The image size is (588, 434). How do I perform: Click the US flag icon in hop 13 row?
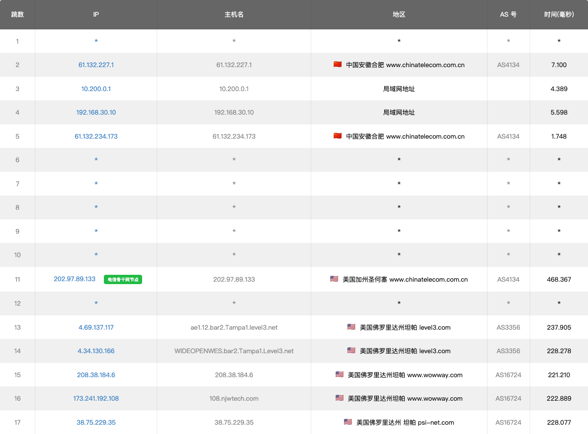coord(351,327)
